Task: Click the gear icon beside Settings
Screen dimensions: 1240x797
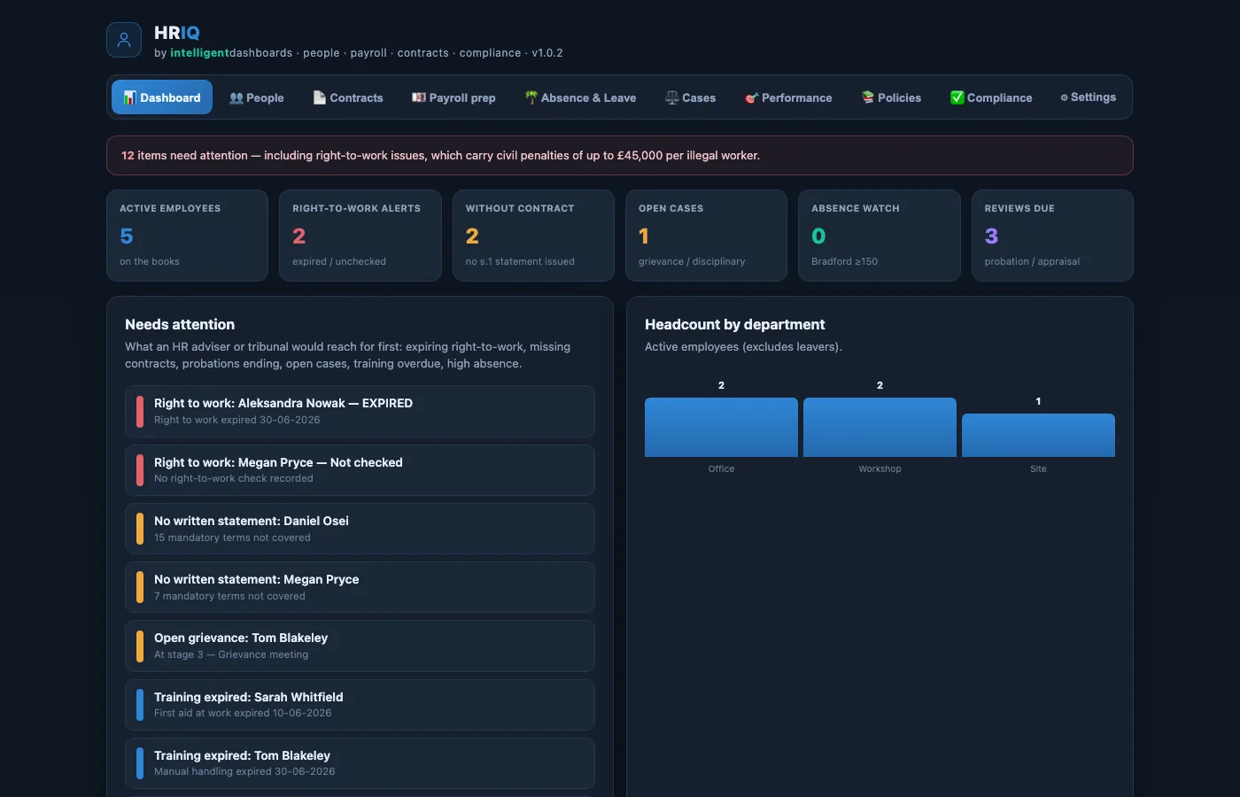Action: [1065, 97]
